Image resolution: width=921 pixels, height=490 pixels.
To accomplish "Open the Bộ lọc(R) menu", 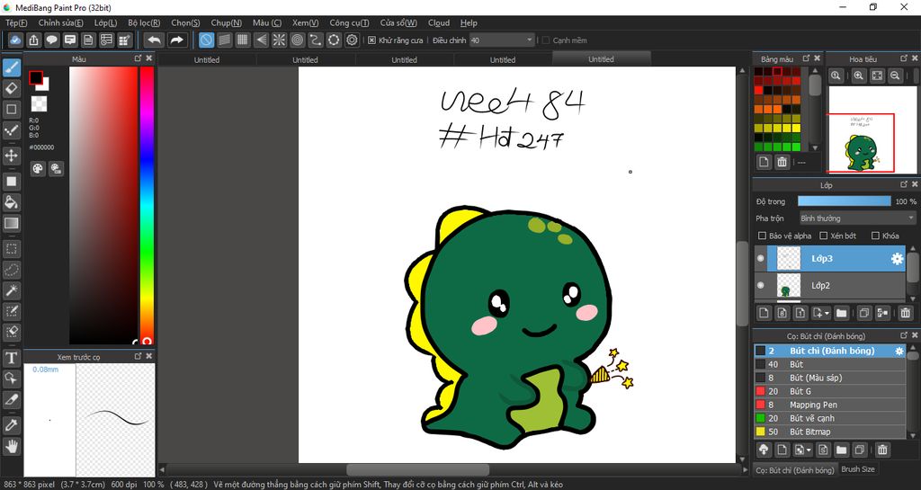I will point(144,22).
